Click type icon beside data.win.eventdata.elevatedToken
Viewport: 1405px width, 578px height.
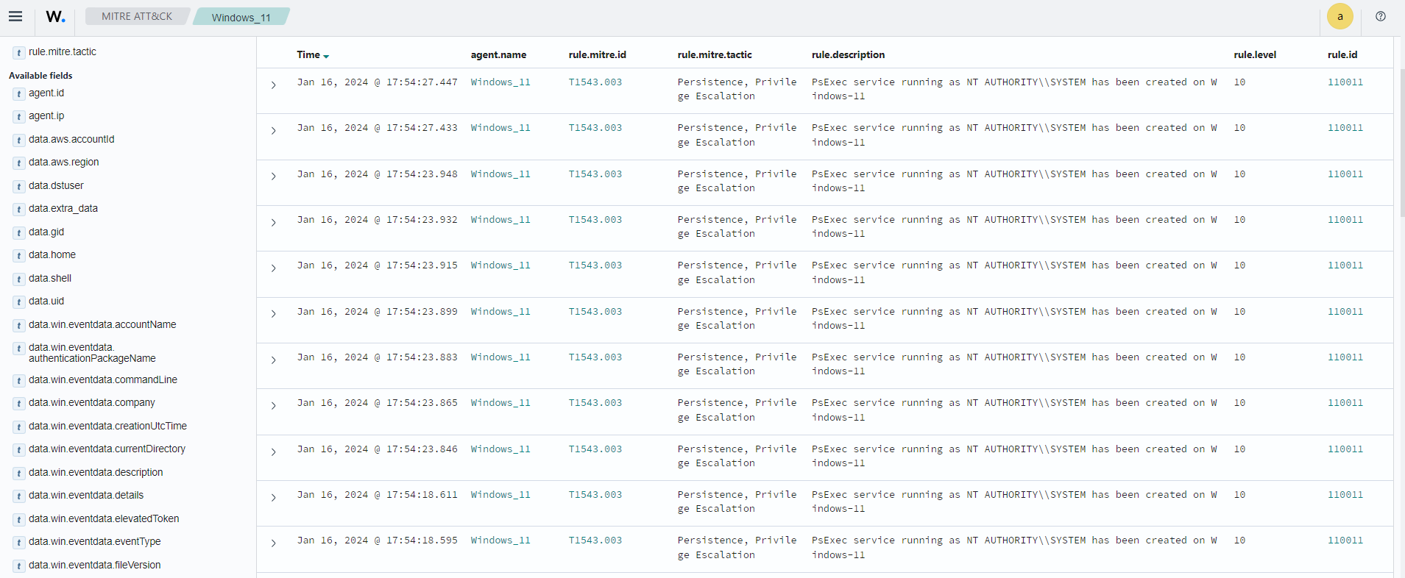click(19, 519)
